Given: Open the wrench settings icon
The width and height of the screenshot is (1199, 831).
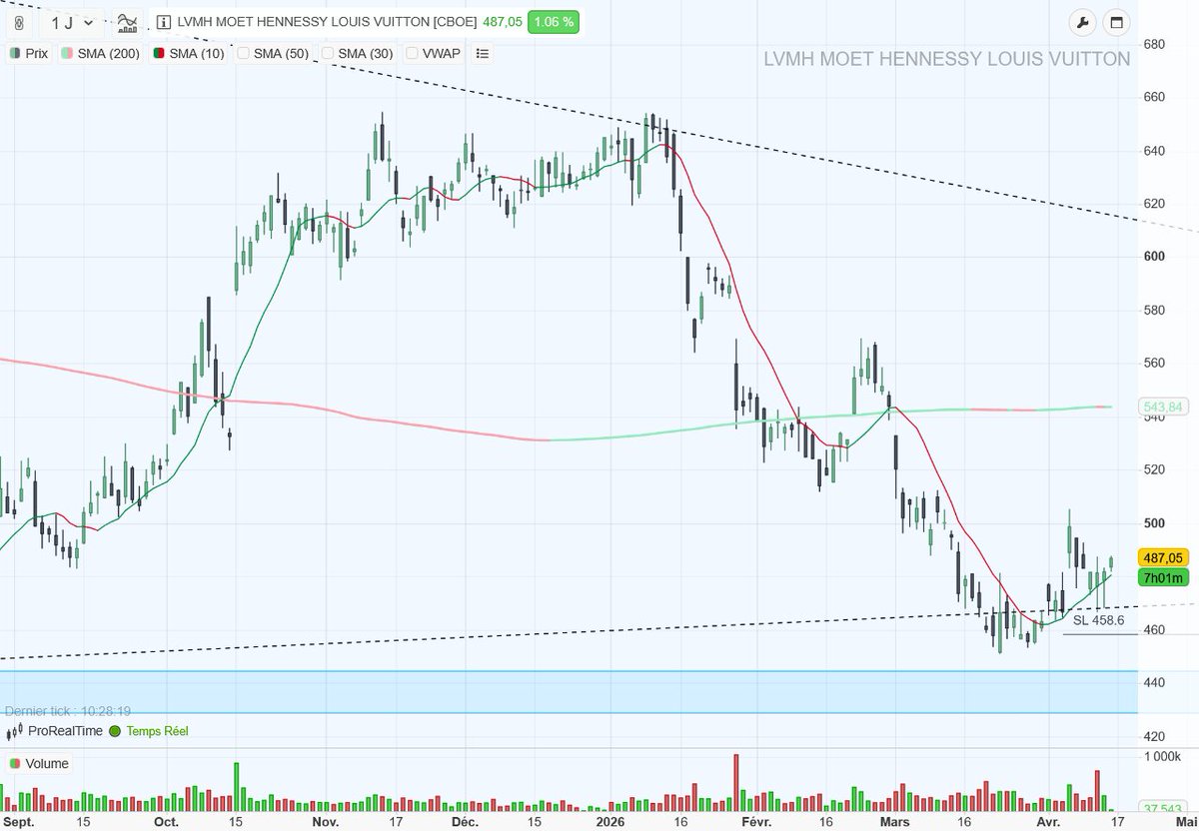Looking at the screenshot, I should point(1082,22).
